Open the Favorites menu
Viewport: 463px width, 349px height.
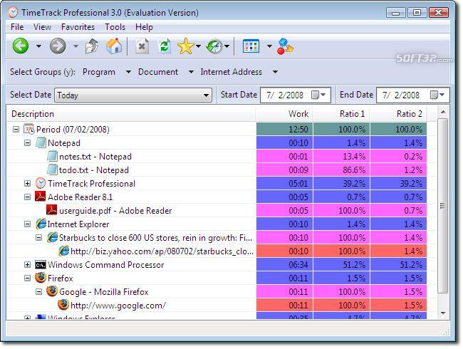[78, 27]
